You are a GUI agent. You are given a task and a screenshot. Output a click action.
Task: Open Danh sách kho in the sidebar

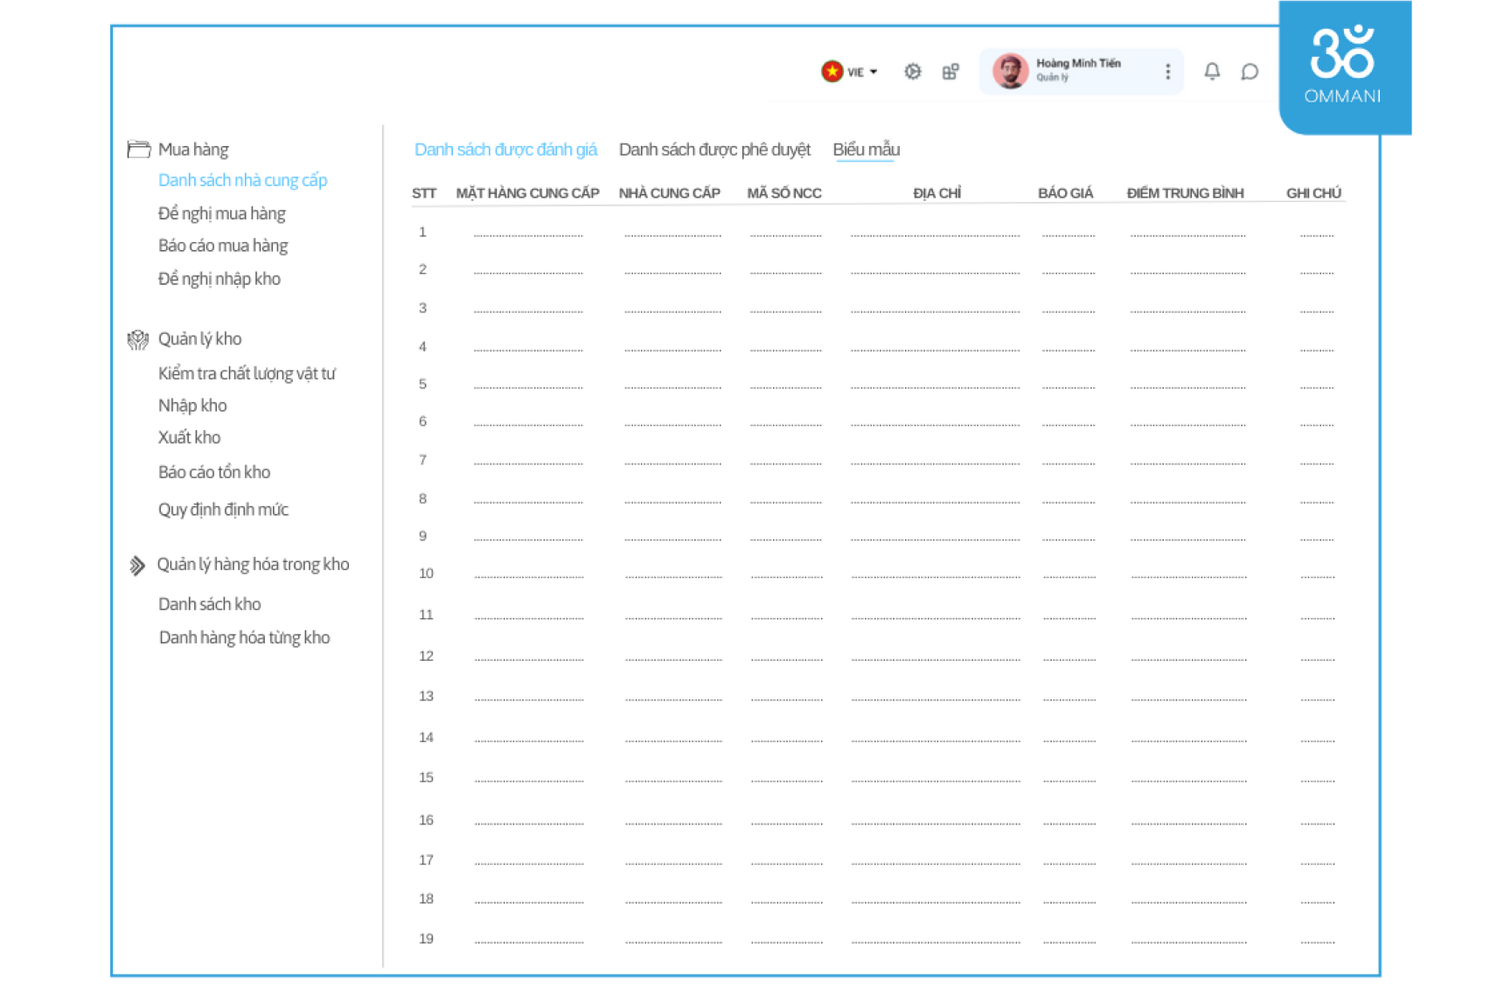point(210,604)
